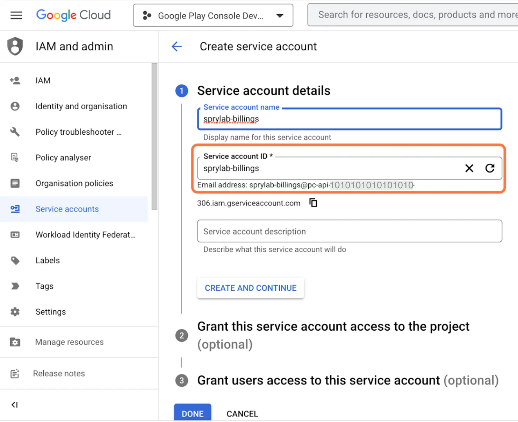Image resolution: width=518 pixels, height=422 pixels.
Task: Click the Service account name field
Action: click(x=350, y=119)
